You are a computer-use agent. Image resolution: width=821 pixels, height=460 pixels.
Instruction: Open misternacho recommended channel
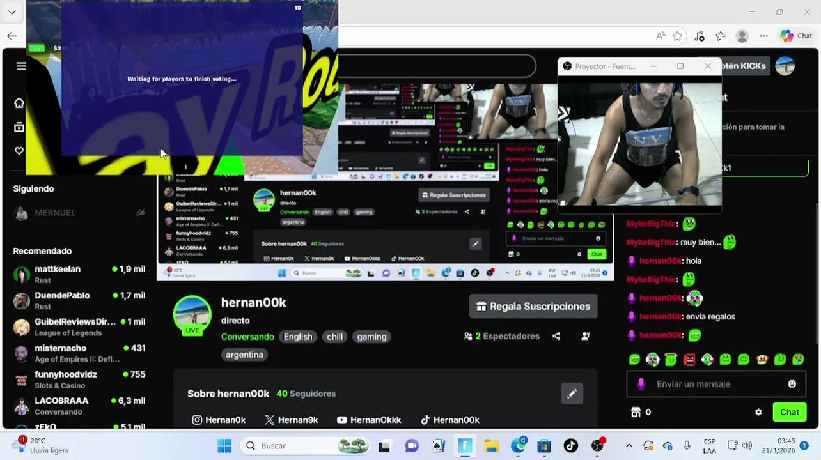tap(79, 353)
